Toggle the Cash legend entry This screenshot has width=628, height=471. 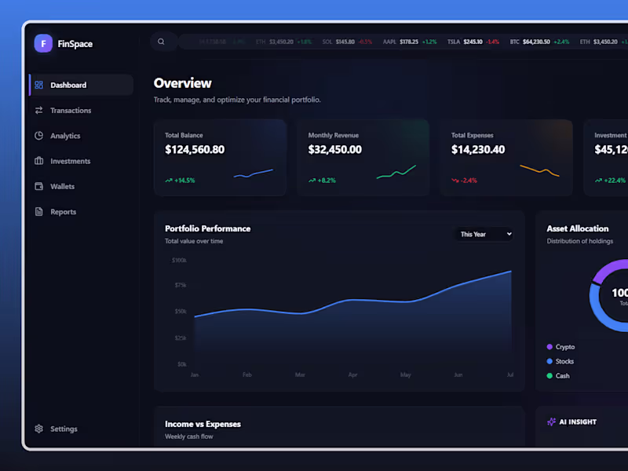point(559,375)
